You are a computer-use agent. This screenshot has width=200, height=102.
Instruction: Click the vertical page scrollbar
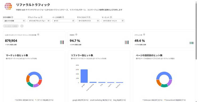point(196,31)
